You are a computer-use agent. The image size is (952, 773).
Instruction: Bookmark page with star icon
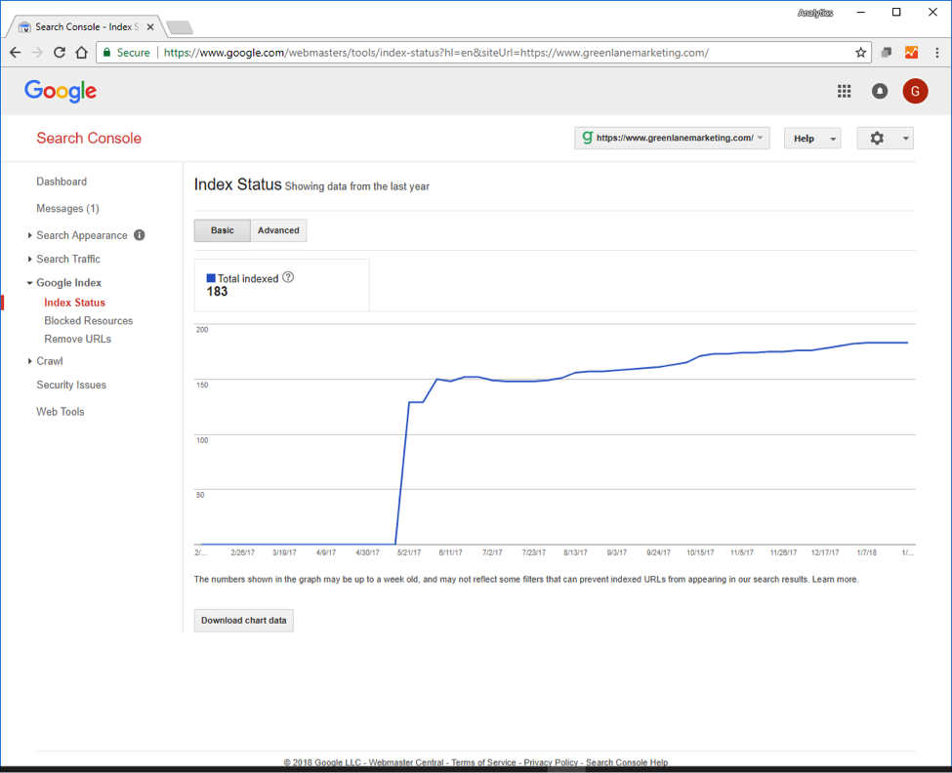(x=860, y=53)
